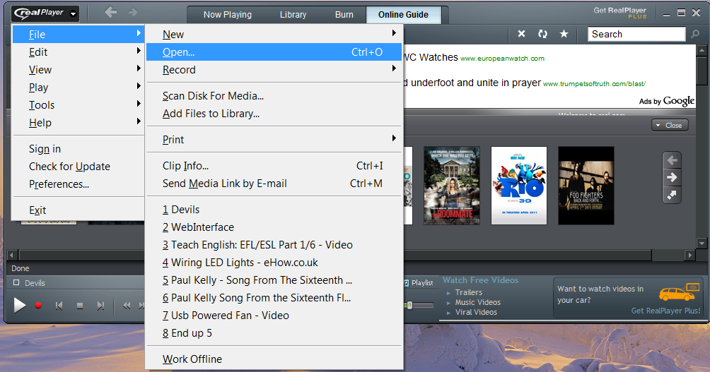The height and width of the screenshot is (372, 710).
Task: Open recent file 1 Devils
Action: point(274,210)
